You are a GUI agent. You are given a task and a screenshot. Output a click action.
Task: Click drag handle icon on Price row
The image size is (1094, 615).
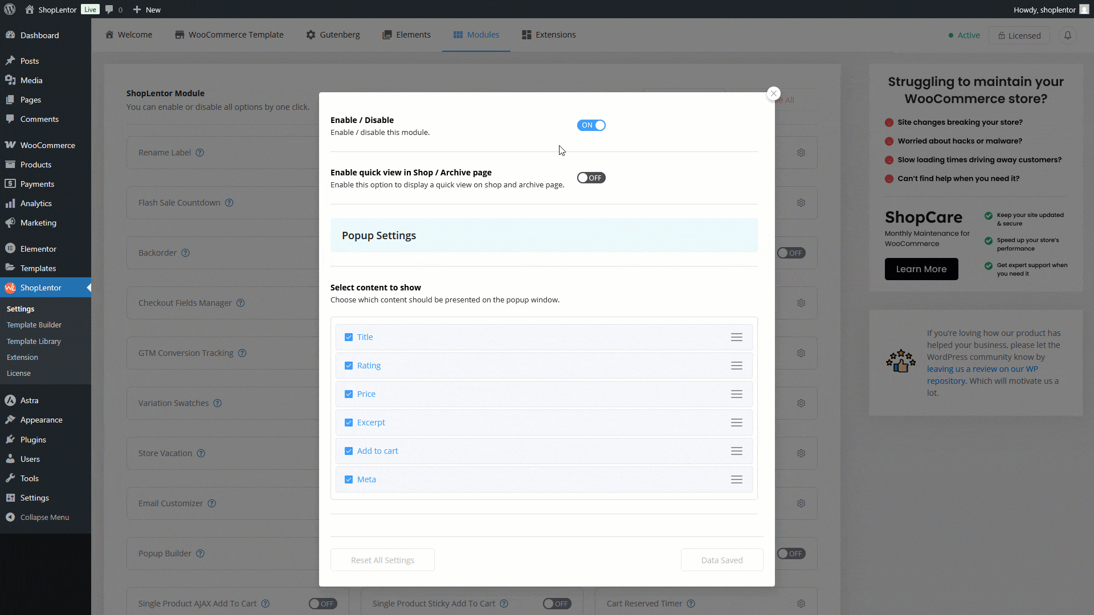pos(736,394)
